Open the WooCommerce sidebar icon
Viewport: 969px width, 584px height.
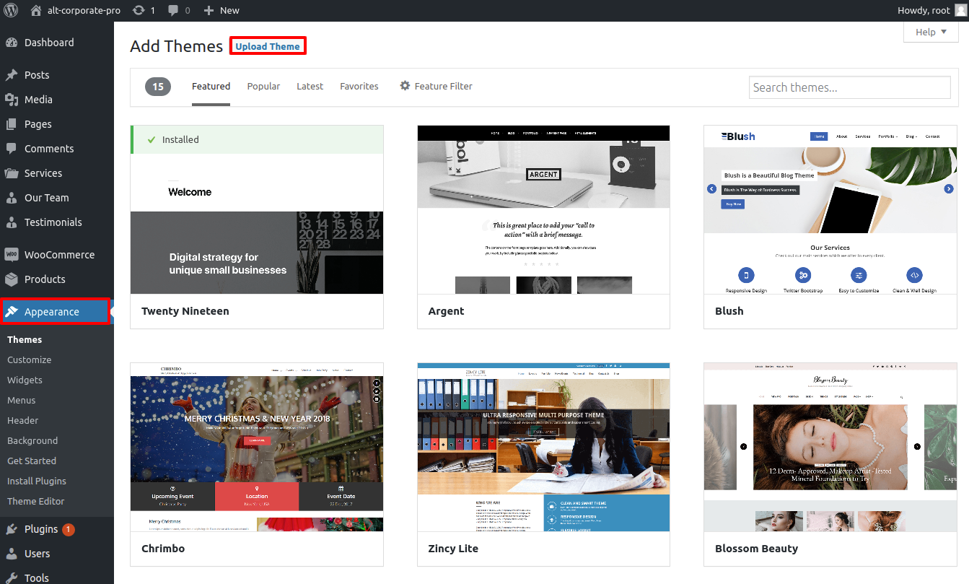[x=12, y=255]
